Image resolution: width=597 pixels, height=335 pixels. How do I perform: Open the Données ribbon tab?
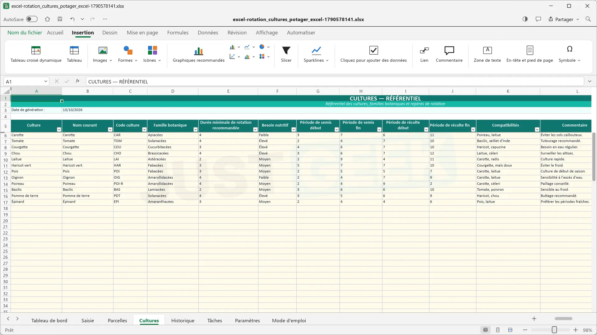pos(208,33)
